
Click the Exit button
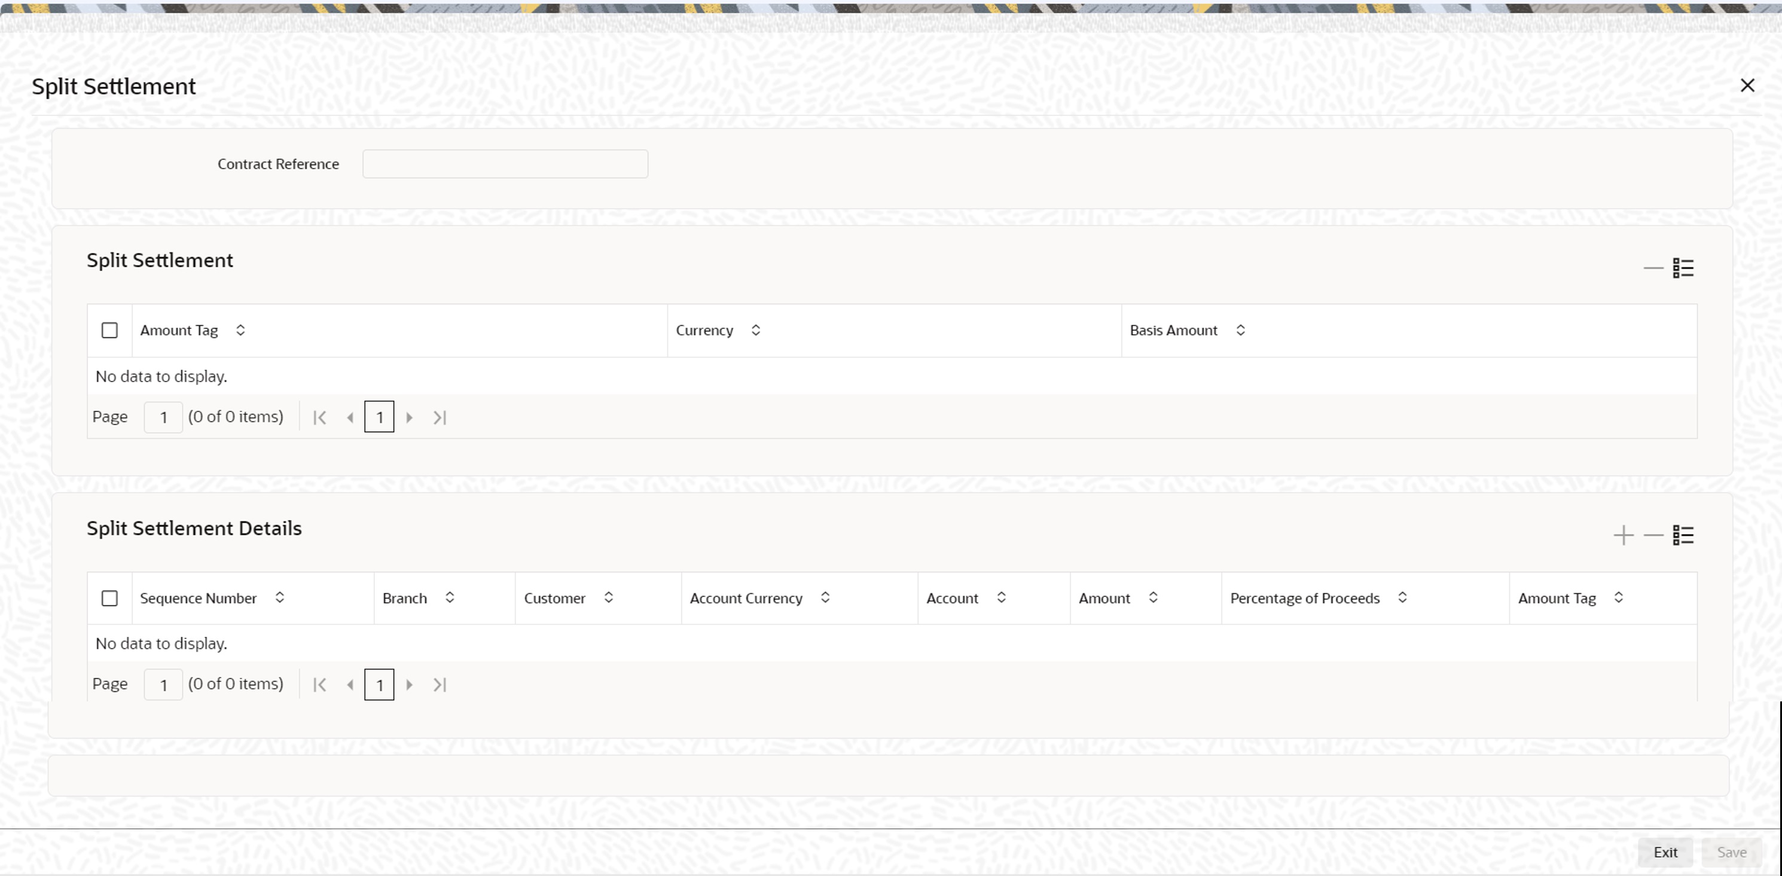[1665, 853]
